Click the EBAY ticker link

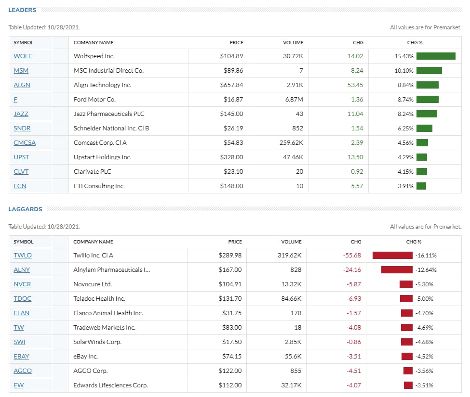point(22,356)
